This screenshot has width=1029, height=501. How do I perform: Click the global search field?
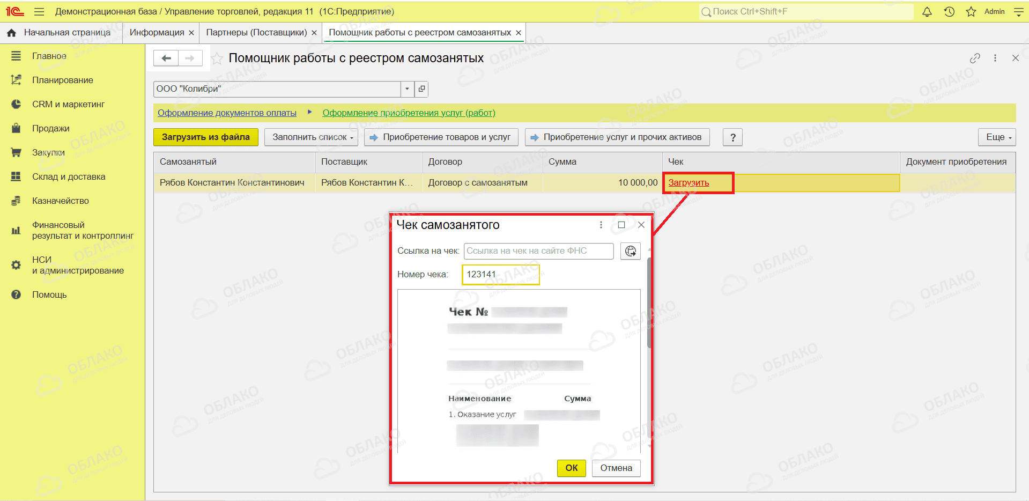(x=806, y=12)
